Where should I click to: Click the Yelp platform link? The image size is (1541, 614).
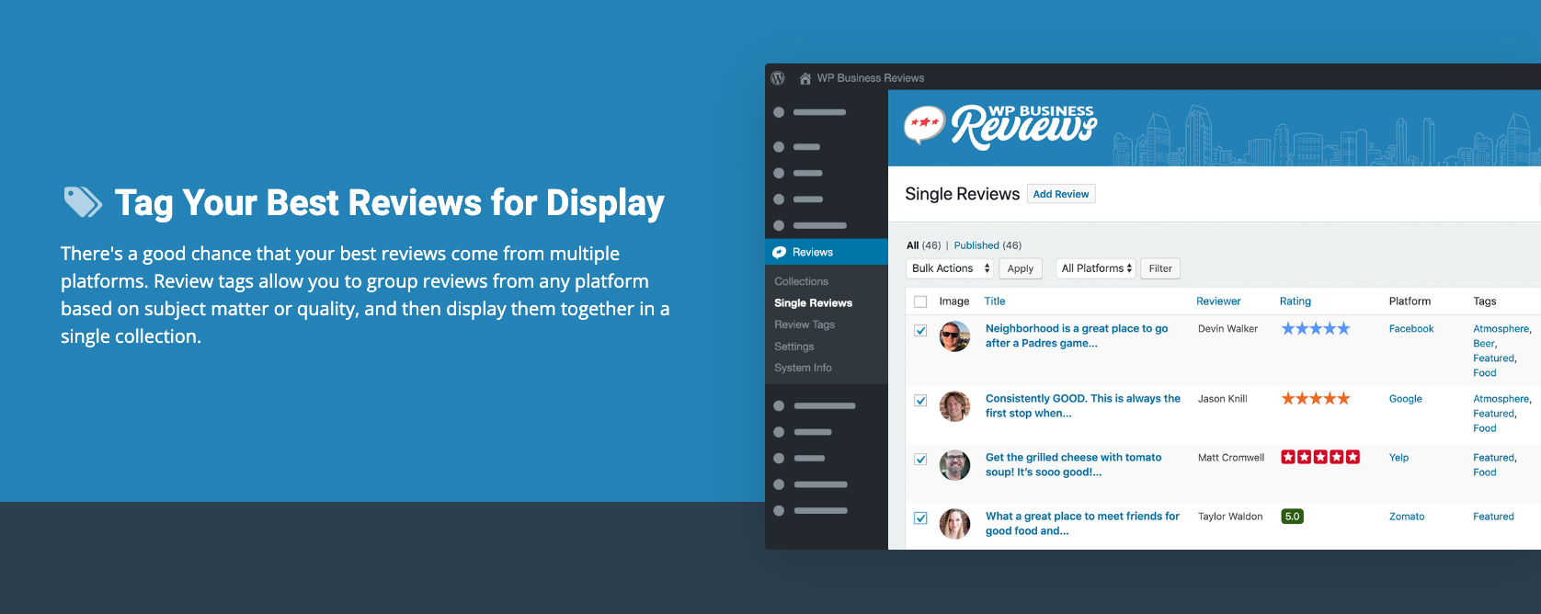[x=1398, y=458]
